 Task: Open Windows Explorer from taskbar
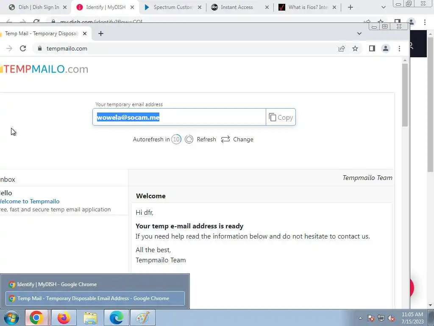click(90, 318)
